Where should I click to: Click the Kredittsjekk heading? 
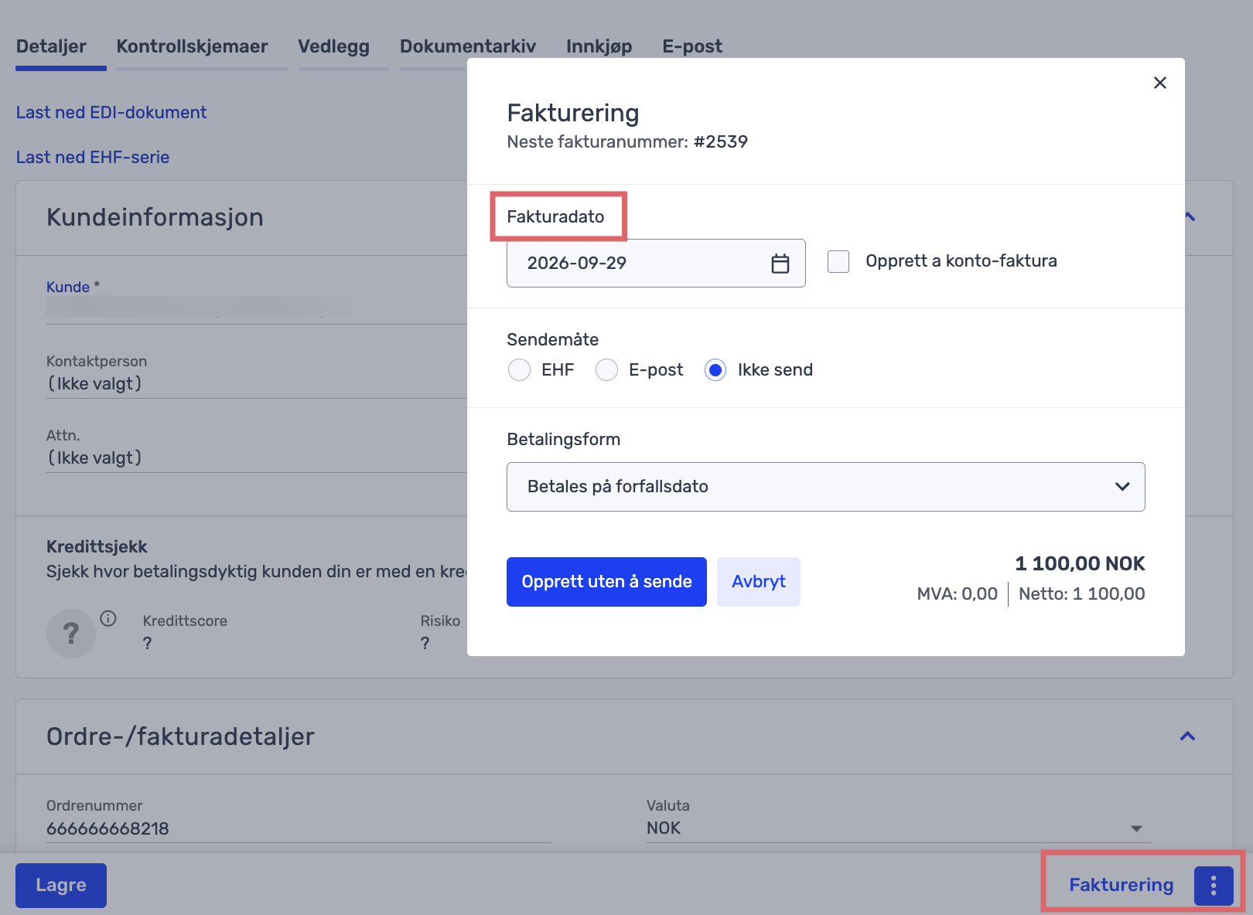97,546
